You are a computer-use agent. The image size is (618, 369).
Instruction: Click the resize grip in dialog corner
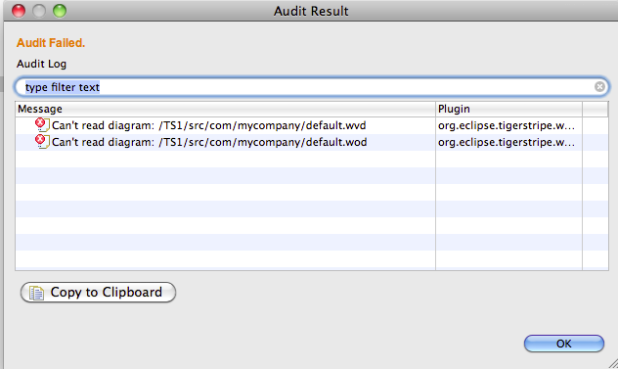point(613,363)
